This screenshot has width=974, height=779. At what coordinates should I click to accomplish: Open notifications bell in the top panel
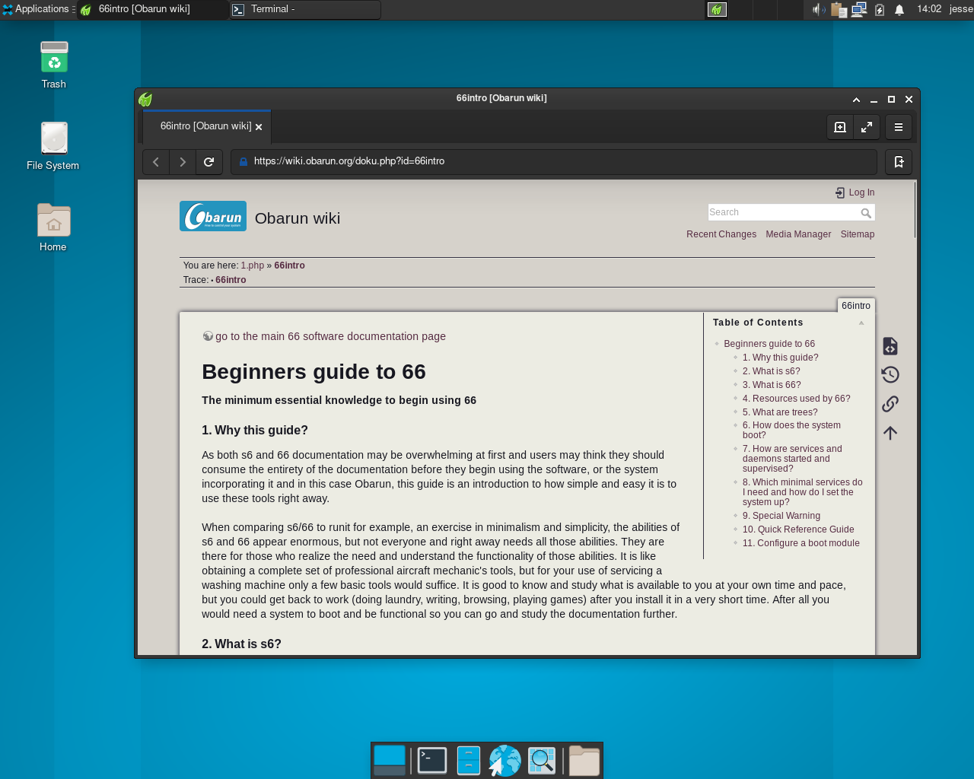[x=899, y=9]
